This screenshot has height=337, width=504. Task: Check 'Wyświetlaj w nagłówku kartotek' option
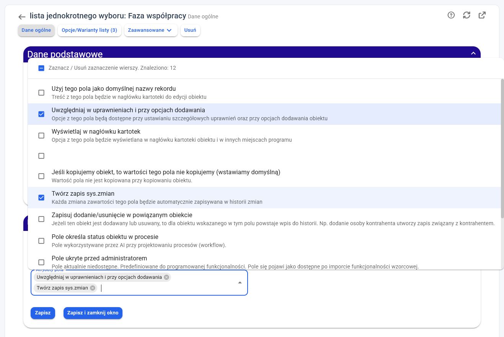coord(41,136)
